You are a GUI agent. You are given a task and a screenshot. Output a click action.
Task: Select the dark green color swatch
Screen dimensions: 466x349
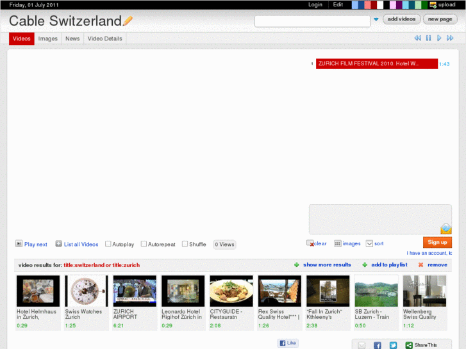(424, 4)
